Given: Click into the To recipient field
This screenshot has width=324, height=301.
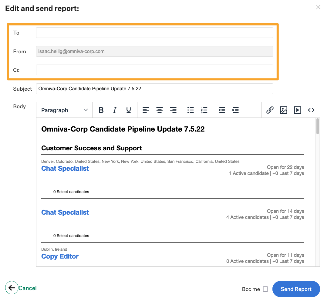Looking at the screenshot, I should [x=154, y=33].
